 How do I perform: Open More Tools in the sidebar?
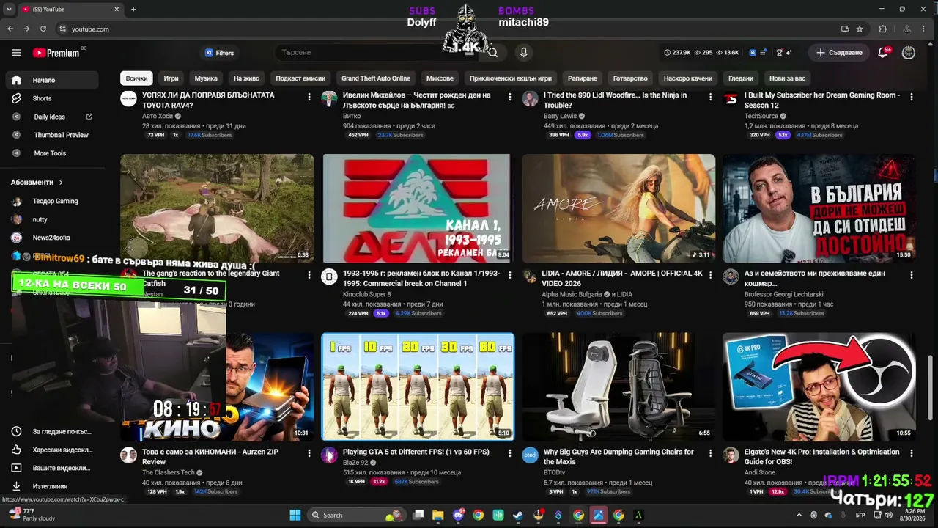[x=53, y=153]
